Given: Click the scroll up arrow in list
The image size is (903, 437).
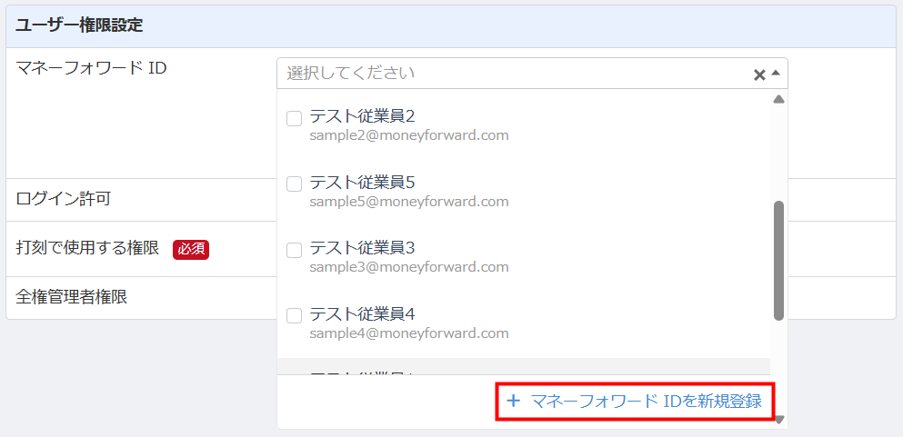Looking at the screenshot, I should click(x=778, y=100).
